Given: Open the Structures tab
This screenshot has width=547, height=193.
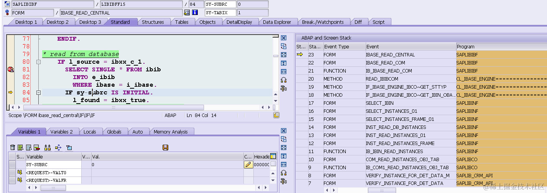Looking at the screenshot, I should click(153, 22).
